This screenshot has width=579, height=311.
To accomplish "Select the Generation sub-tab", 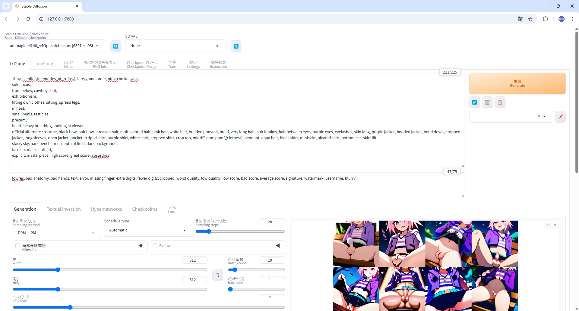I will coord(25,209).
